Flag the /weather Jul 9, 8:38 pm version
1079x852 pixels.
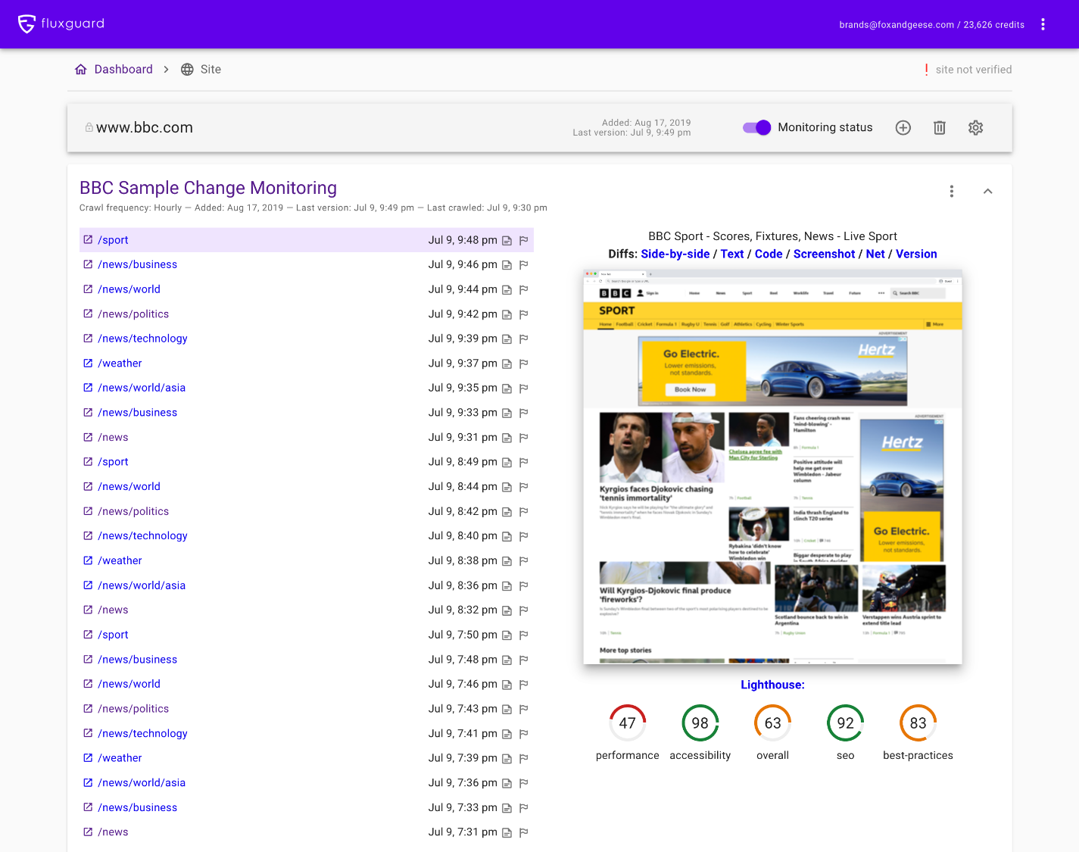523,561
